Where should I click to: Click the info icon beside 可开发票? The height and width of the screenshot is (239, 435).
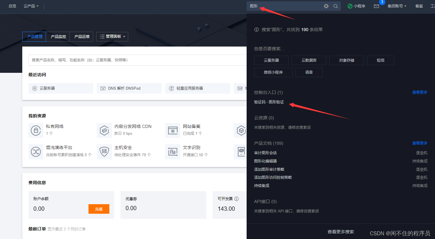tap(237, 199)
